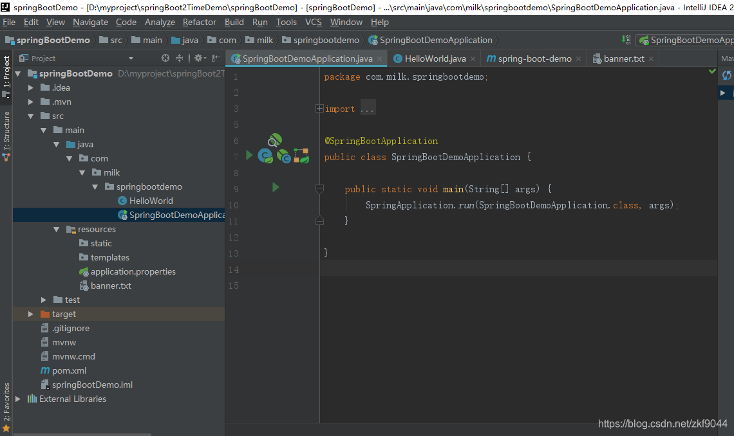The width and height of the screenshot is (734, 436).
Task: Open the Build menu
Action: [x=234, y=22]
